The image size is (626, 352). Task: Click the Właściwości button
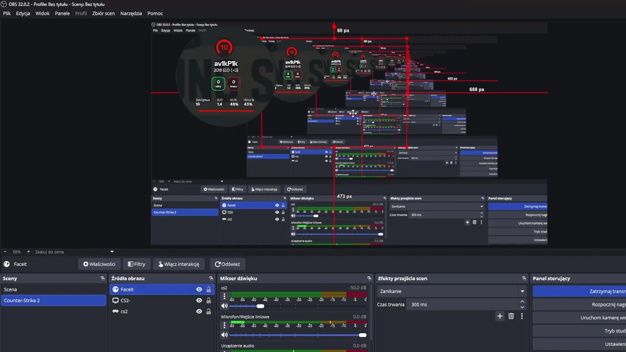pyautogui.click(x=99, y=264)
